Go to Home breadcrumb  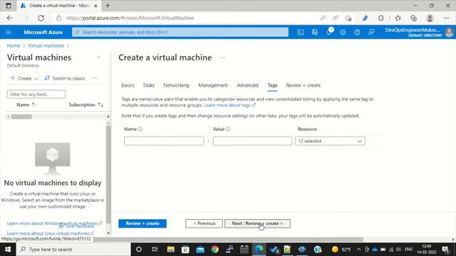pos(14,46)
